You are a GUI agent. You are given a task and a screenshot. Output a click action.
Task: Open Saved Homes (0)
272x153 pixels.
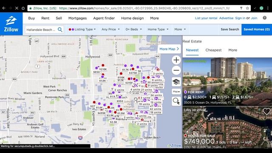tap(257, 29)
